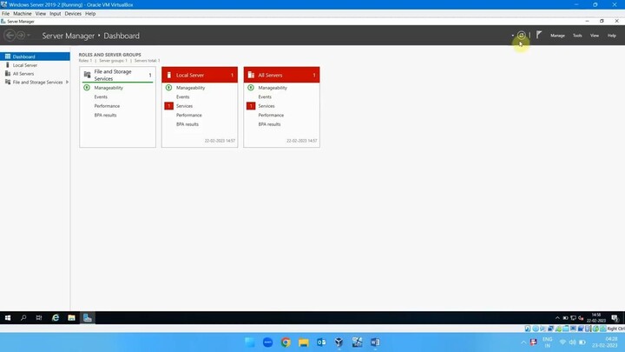Open Manageability in Local Server tile

190,88
